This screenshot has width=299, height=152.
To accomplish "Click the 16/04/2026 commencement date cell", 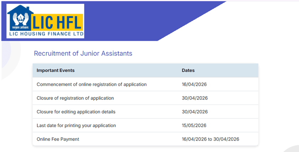I will pyautogui.click(x=194, y=84).
